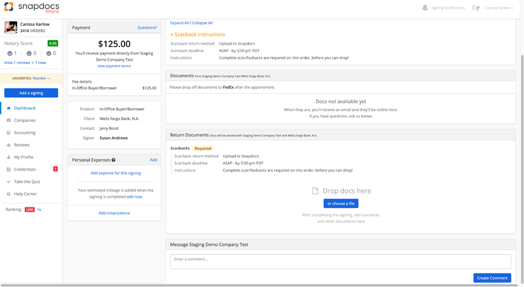The width and height of the screenshot is (524, 287).
Task: Click the happy face review count icon
Action: 9,53
